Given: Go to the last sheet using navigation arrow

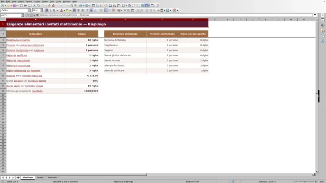Looking at the screenshot, I should pyautogui.click(x=13, y=177).
